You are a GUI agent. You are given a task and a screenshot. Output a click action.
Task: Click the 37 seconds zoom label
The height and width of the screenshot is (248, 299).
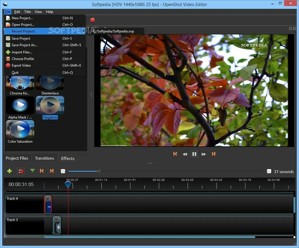coord(284,171)
